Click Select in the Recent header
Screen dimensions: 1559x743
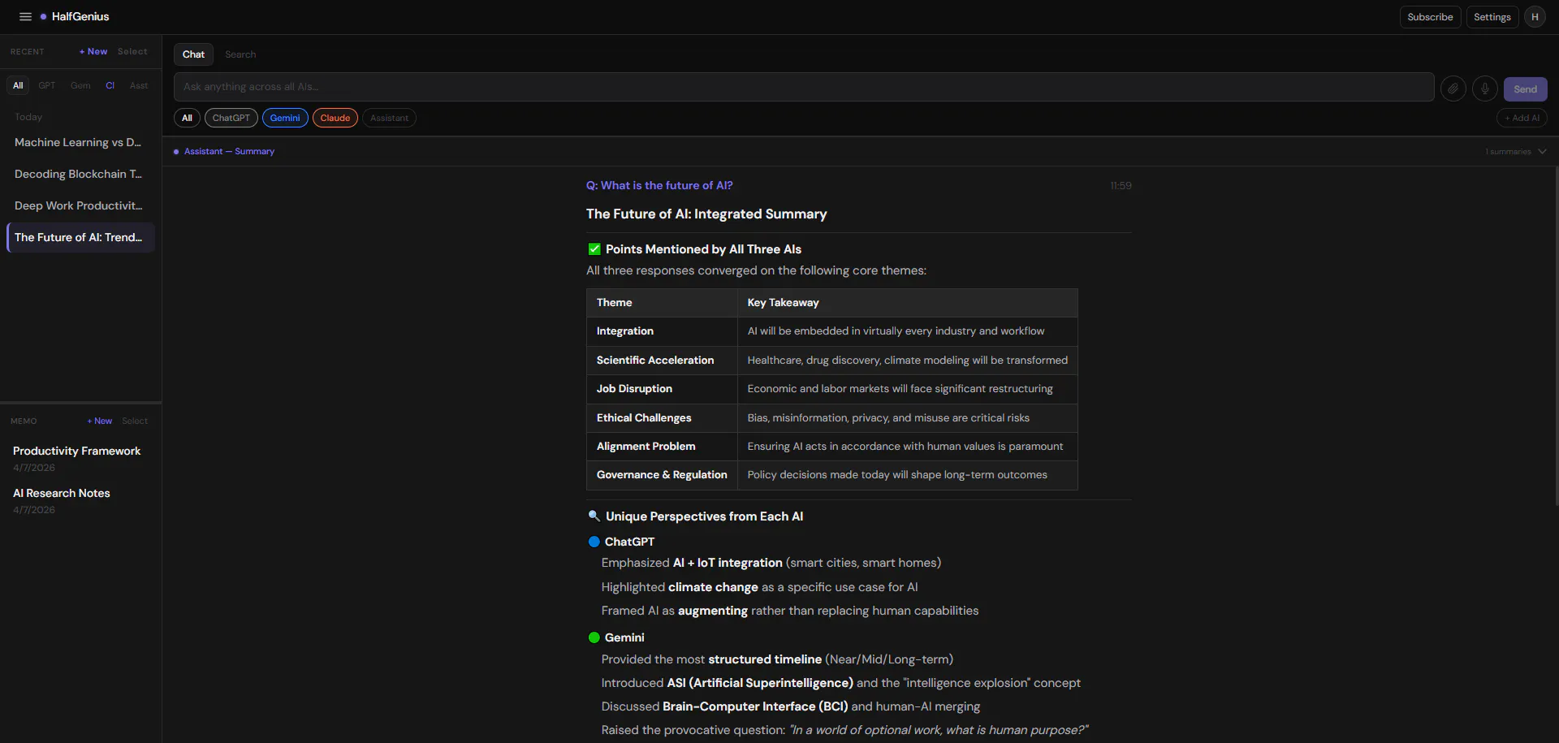pos(132,51)
